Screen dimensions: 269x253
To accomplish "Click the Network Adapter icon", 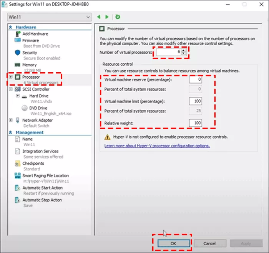I will click(18, 120).
